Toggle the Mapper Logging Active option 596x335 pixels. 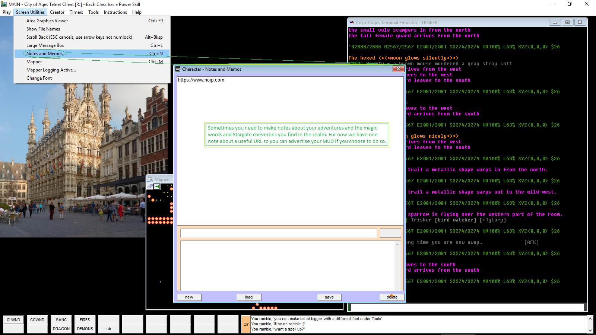pos(51,70)
